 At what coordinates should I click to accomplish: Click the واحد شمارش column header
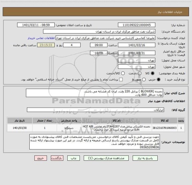coord(69,121)
